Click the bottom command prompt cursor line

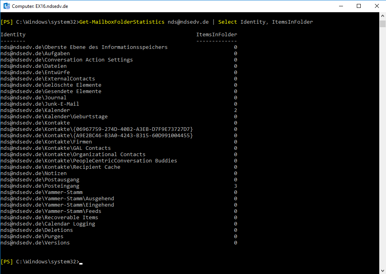click(41, 262)
